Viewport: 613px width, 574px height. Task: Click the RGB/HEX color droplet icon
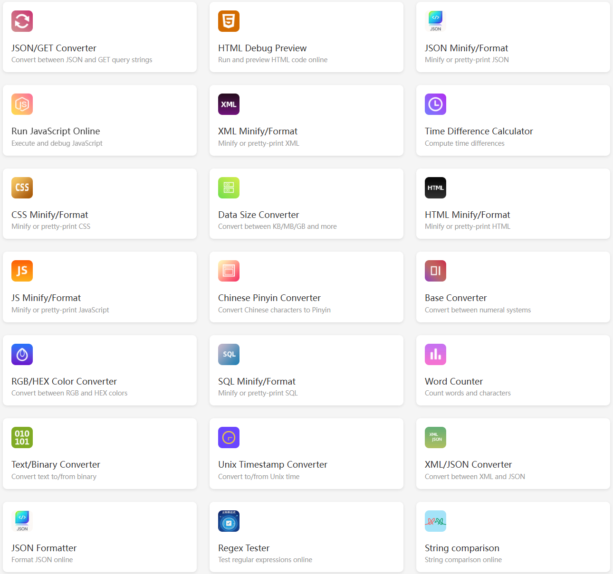pos(22,354)
